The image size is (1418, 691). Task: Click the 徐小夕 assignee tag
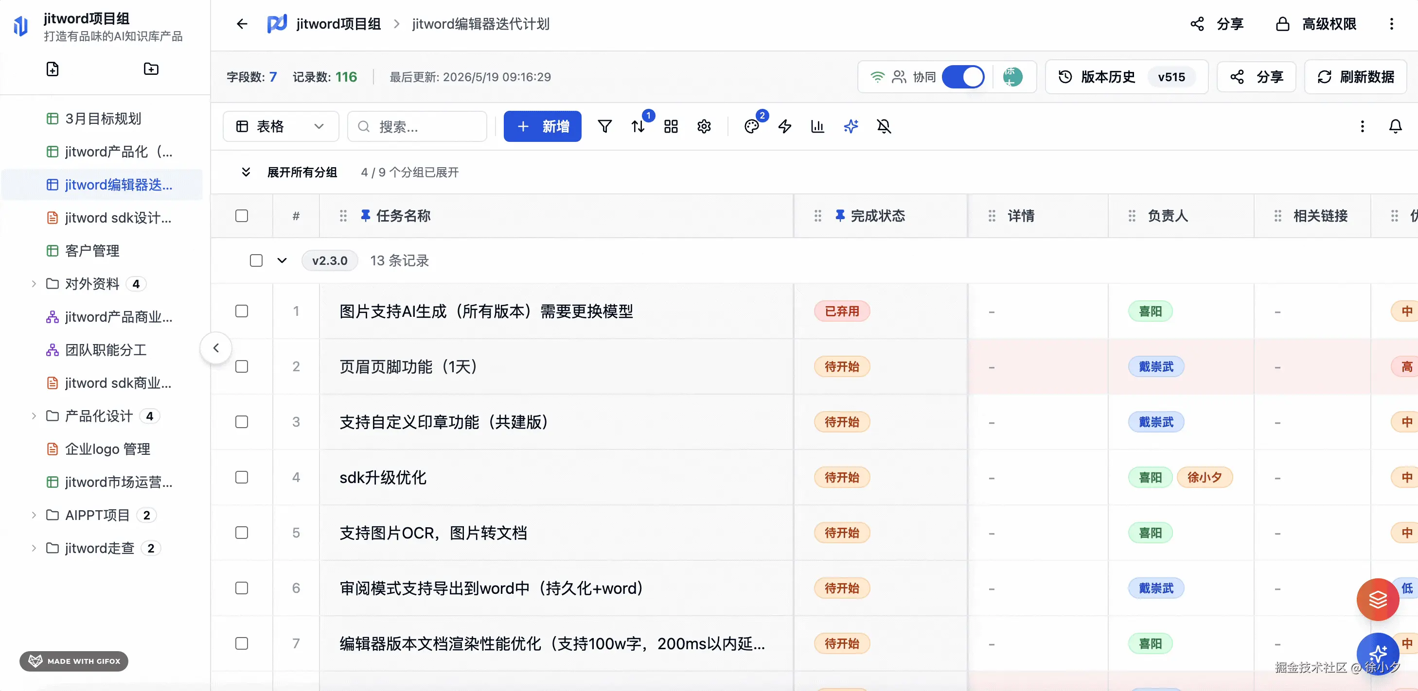pyautogui.click(x=1205, y=477)
